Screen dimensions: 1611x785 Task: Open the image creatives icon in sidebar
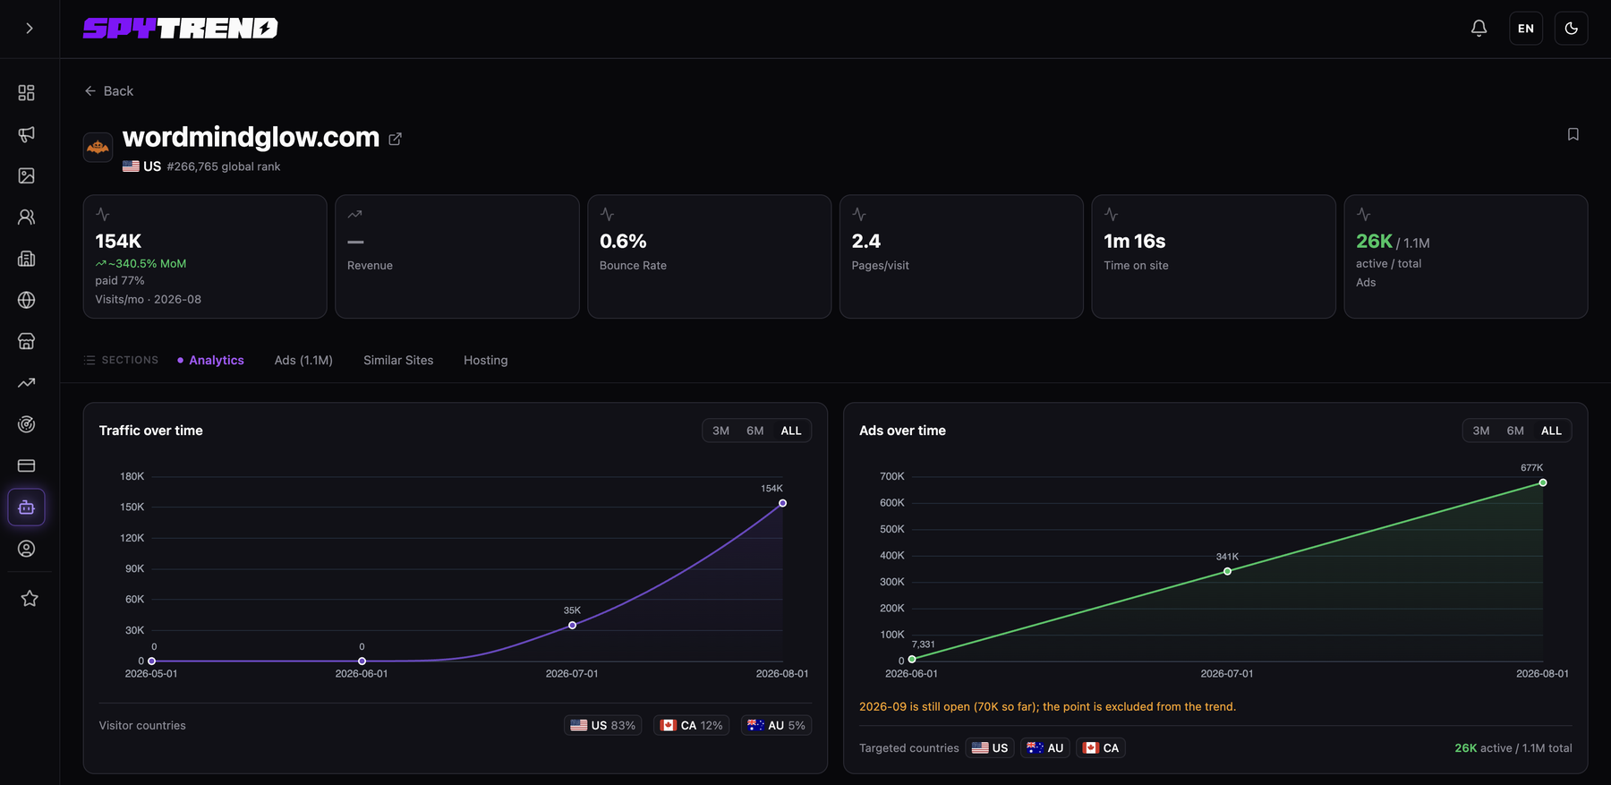point(27,175)
